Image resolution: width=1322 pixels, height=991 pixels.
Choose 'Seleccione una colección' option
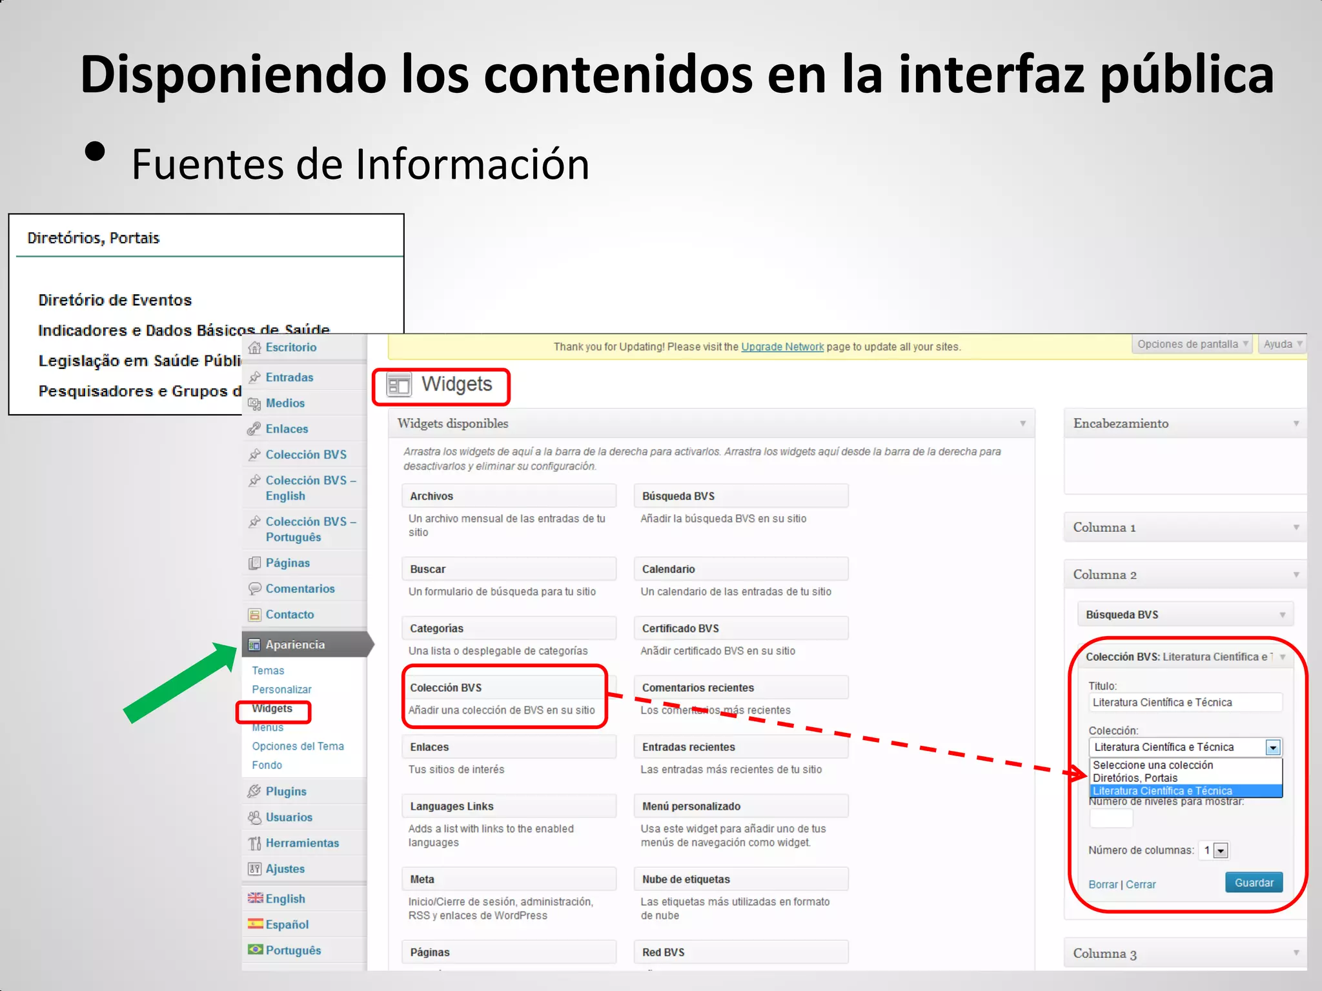(1186, 765)
